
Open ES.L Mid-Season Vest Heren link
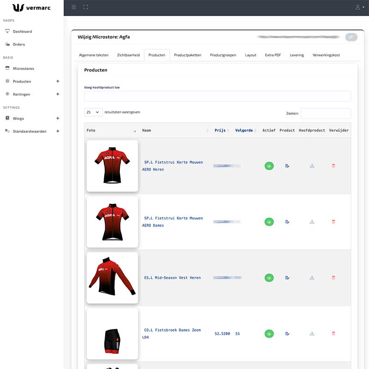pyautogui.click(x=172, y=278)
